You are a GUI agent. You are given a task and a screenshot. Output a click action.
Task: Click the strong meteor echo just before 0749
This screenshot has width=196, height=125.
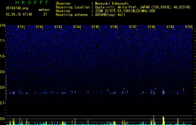point(163,92)
